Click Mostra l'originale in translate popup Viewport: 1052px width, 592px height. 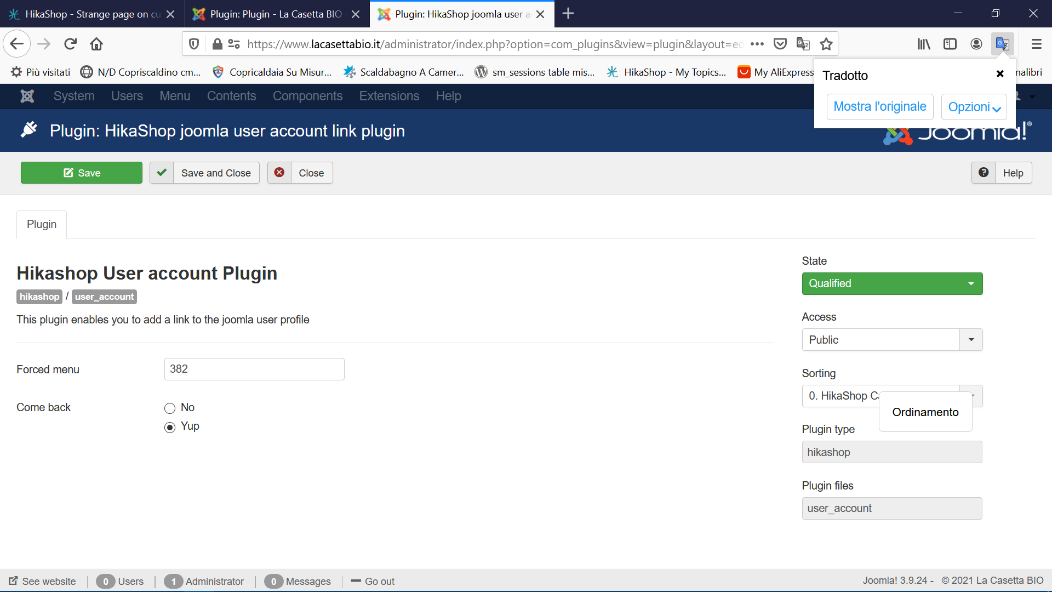click(879, 106)
